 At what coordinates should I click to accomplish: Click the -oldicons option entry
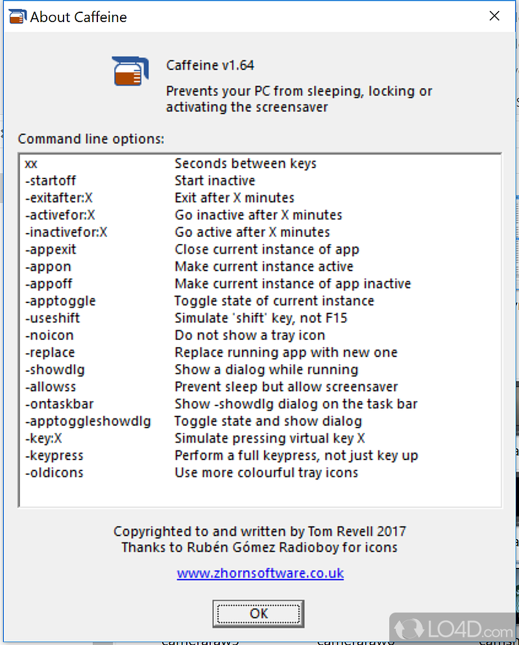(54, 472)
